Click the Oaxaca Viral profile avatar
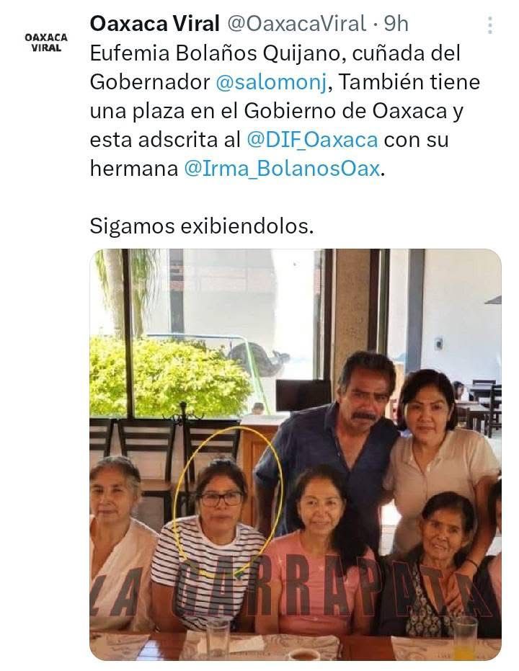 (46, 43)
